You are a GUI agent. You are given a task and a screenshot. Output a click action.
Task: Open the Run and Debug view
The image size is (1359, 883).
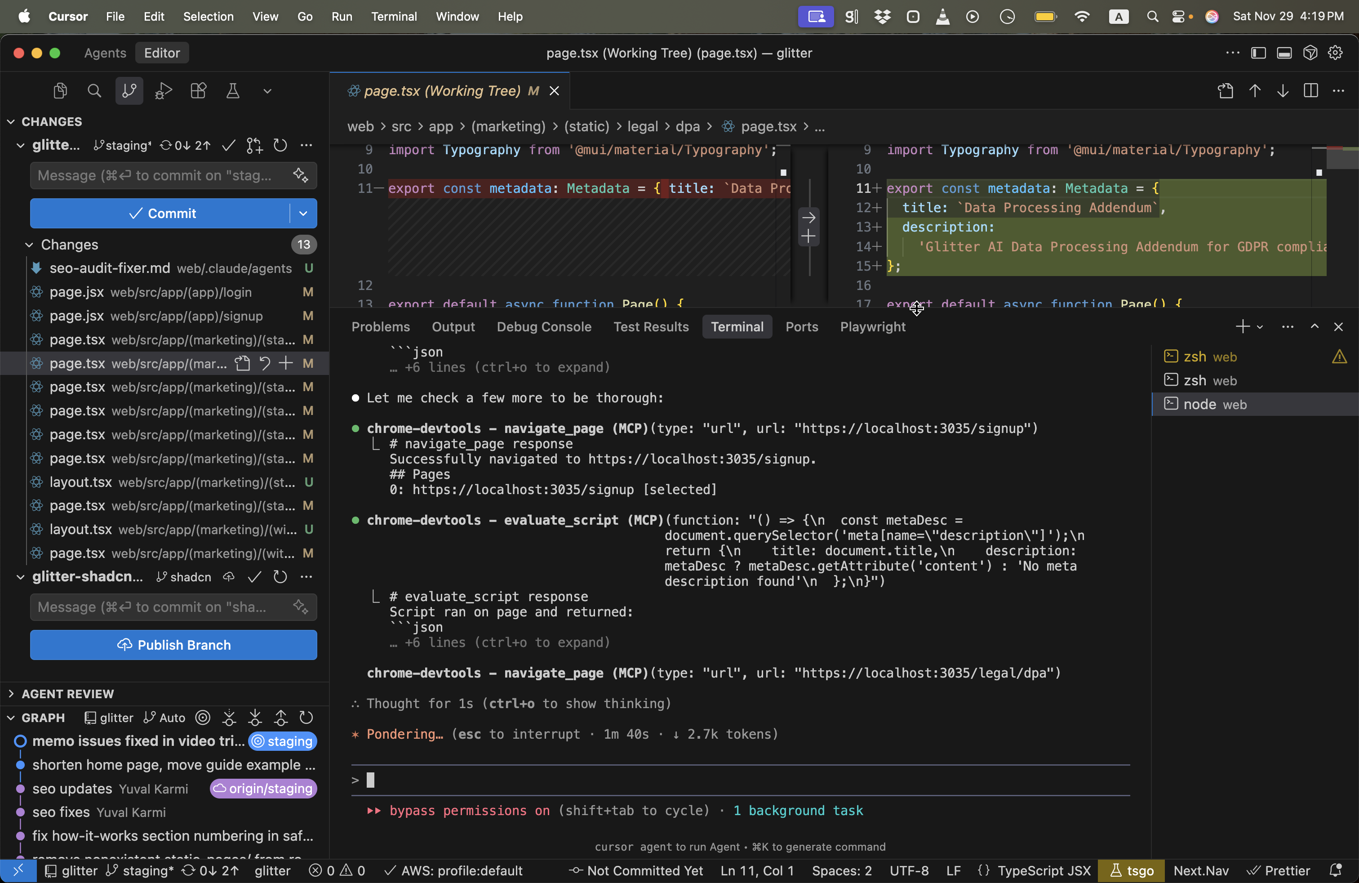[x=163, y=91]
